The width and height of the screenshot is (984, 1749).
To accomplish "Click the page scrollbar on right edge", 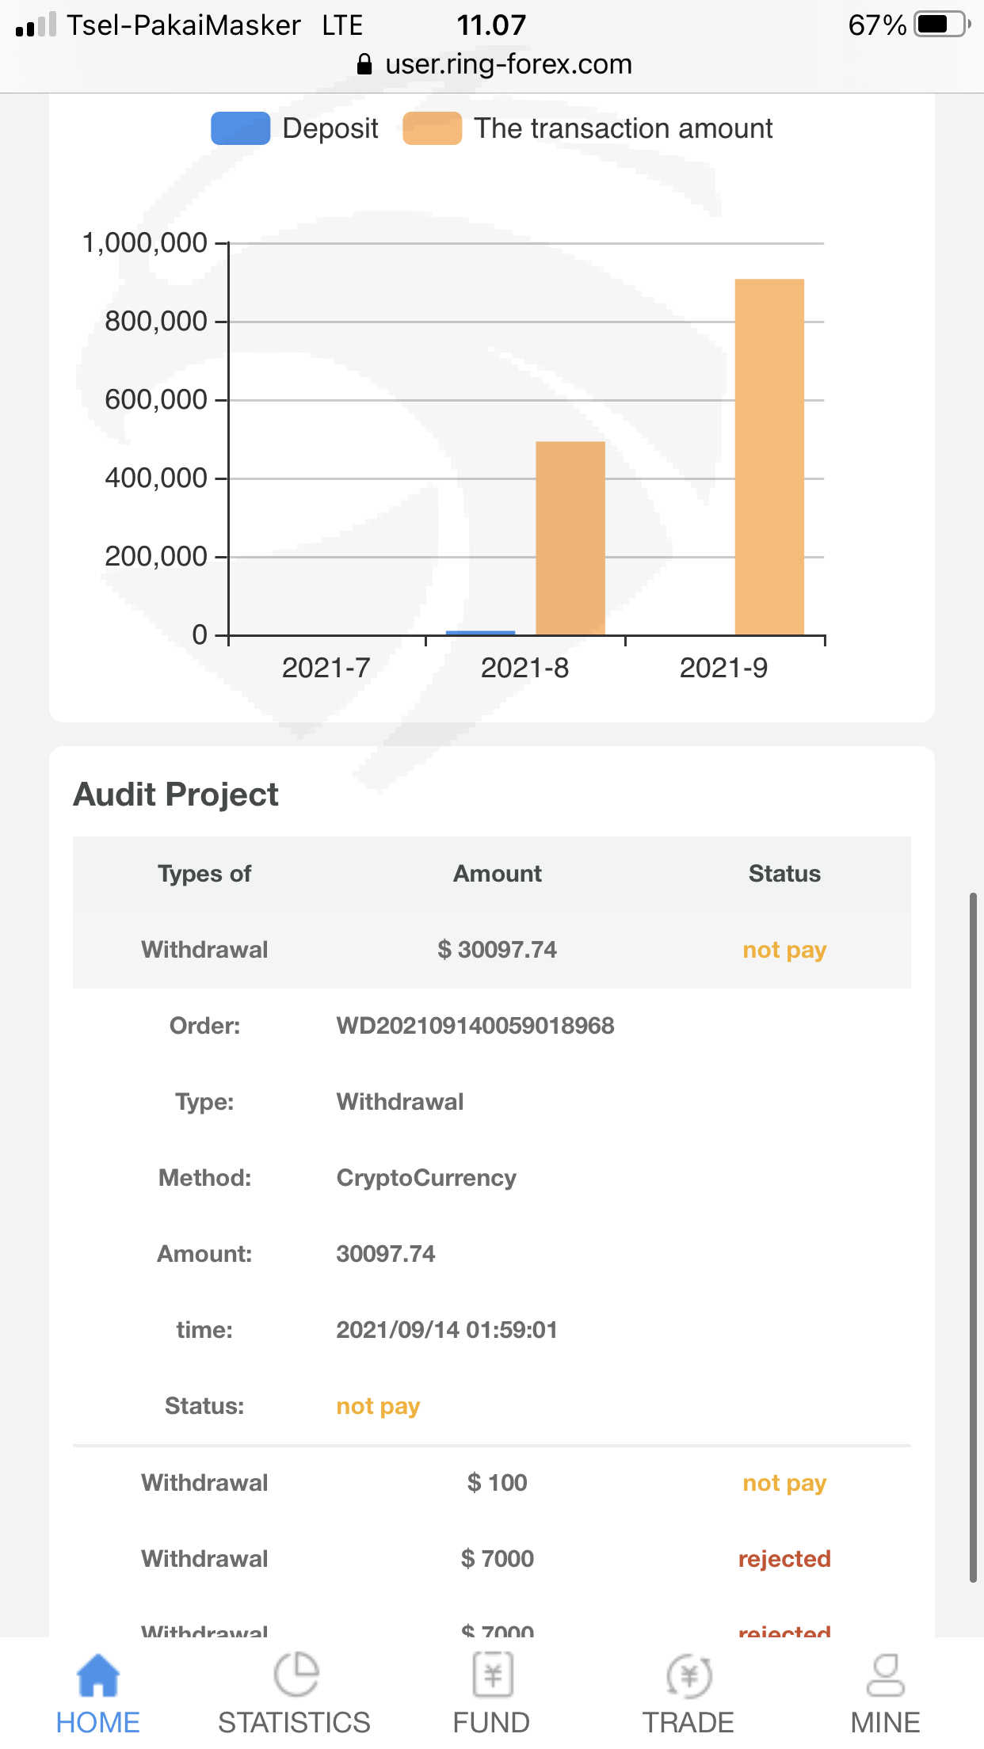I will pos(973,1236).
